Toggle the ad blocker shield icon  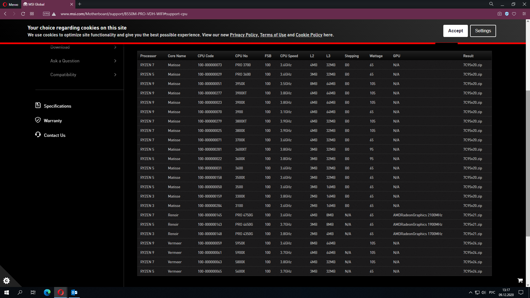coord(507,14)
